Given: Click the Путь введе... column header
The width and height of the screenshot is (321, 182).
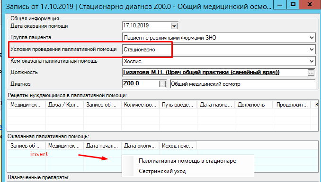Looking at the screenshot, I should pyautogui.click(x=178, y=105).
